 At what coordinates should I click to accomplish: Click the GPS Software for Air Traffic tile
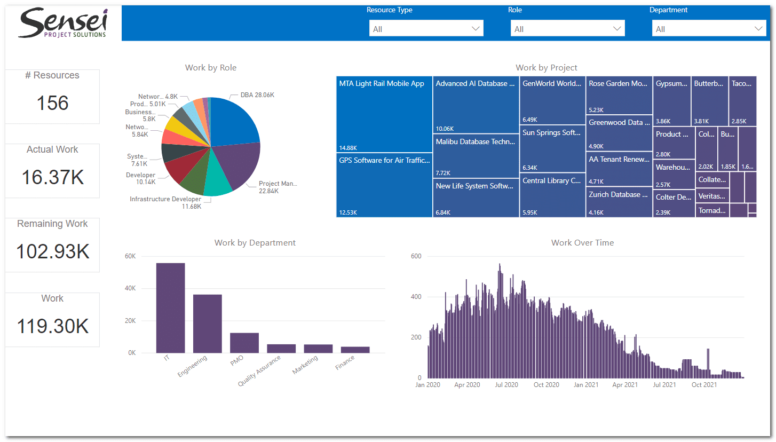coord(384,185)
